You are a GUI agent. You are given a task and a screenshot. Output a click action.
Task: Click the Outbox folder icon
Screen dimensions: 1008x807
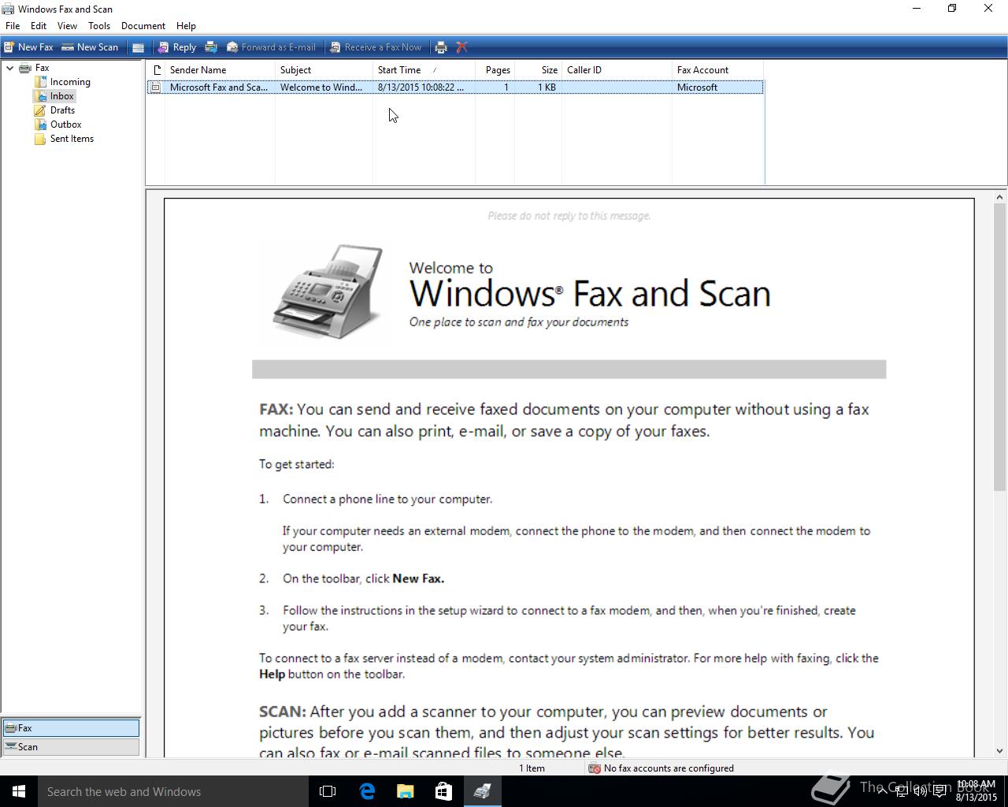click(40, 125)
